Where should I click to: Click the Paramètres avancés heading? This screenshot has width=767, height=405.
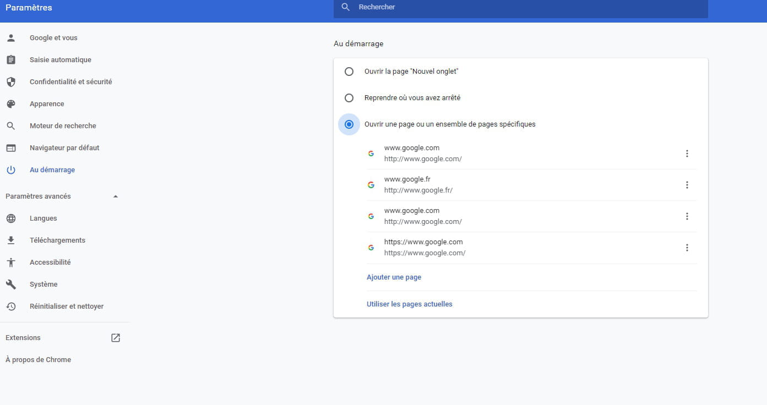[x=38, y=196]
